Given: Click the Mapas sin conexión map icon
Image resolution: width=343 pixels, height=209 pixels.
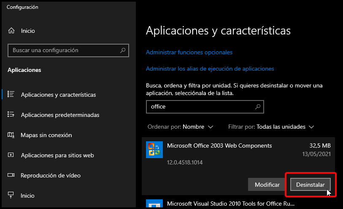Looking at the screenshot, I should pyautogui.click(x=11, y=135).
